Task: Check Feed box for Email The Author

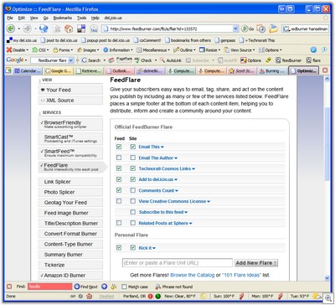Action: (119, 158)
